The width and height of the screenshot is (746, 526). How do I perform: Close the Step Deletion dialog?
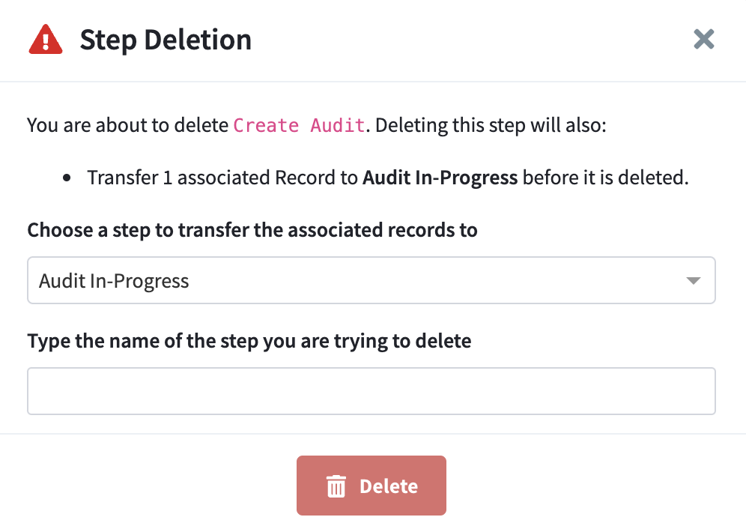click(703, 39)
